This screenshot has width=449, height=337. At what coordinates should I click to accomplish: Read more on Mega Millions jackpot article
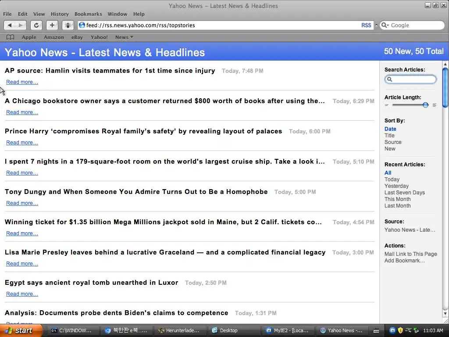point(22,233)
